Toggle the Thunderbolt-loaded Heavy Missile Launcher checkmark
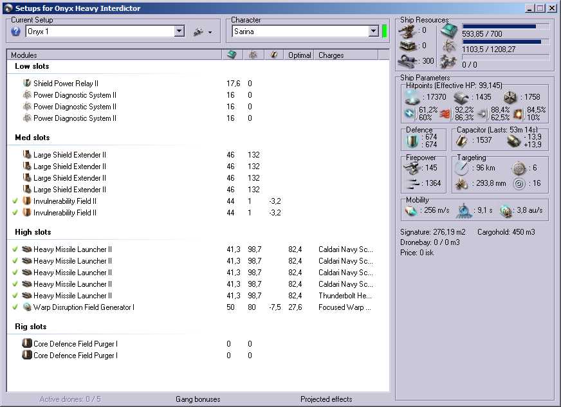561x407 pixels. (x=15, y=295)
